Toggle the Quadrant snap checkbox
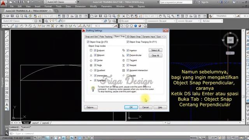This screenshot has height=140, width=249. point(95,70)
